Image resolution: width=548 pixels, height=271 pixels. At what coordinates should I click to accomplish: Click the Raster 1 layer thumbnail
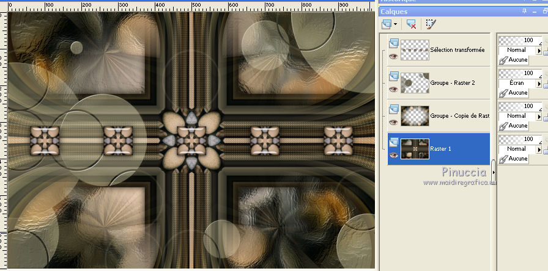pos(415,149)
